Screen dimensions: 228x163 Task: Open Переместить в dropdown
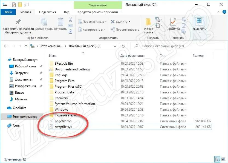point(92,22)
